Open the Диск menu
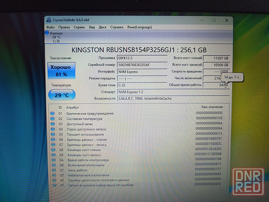This screenshot has height=202, width=269. coord(102,27)
